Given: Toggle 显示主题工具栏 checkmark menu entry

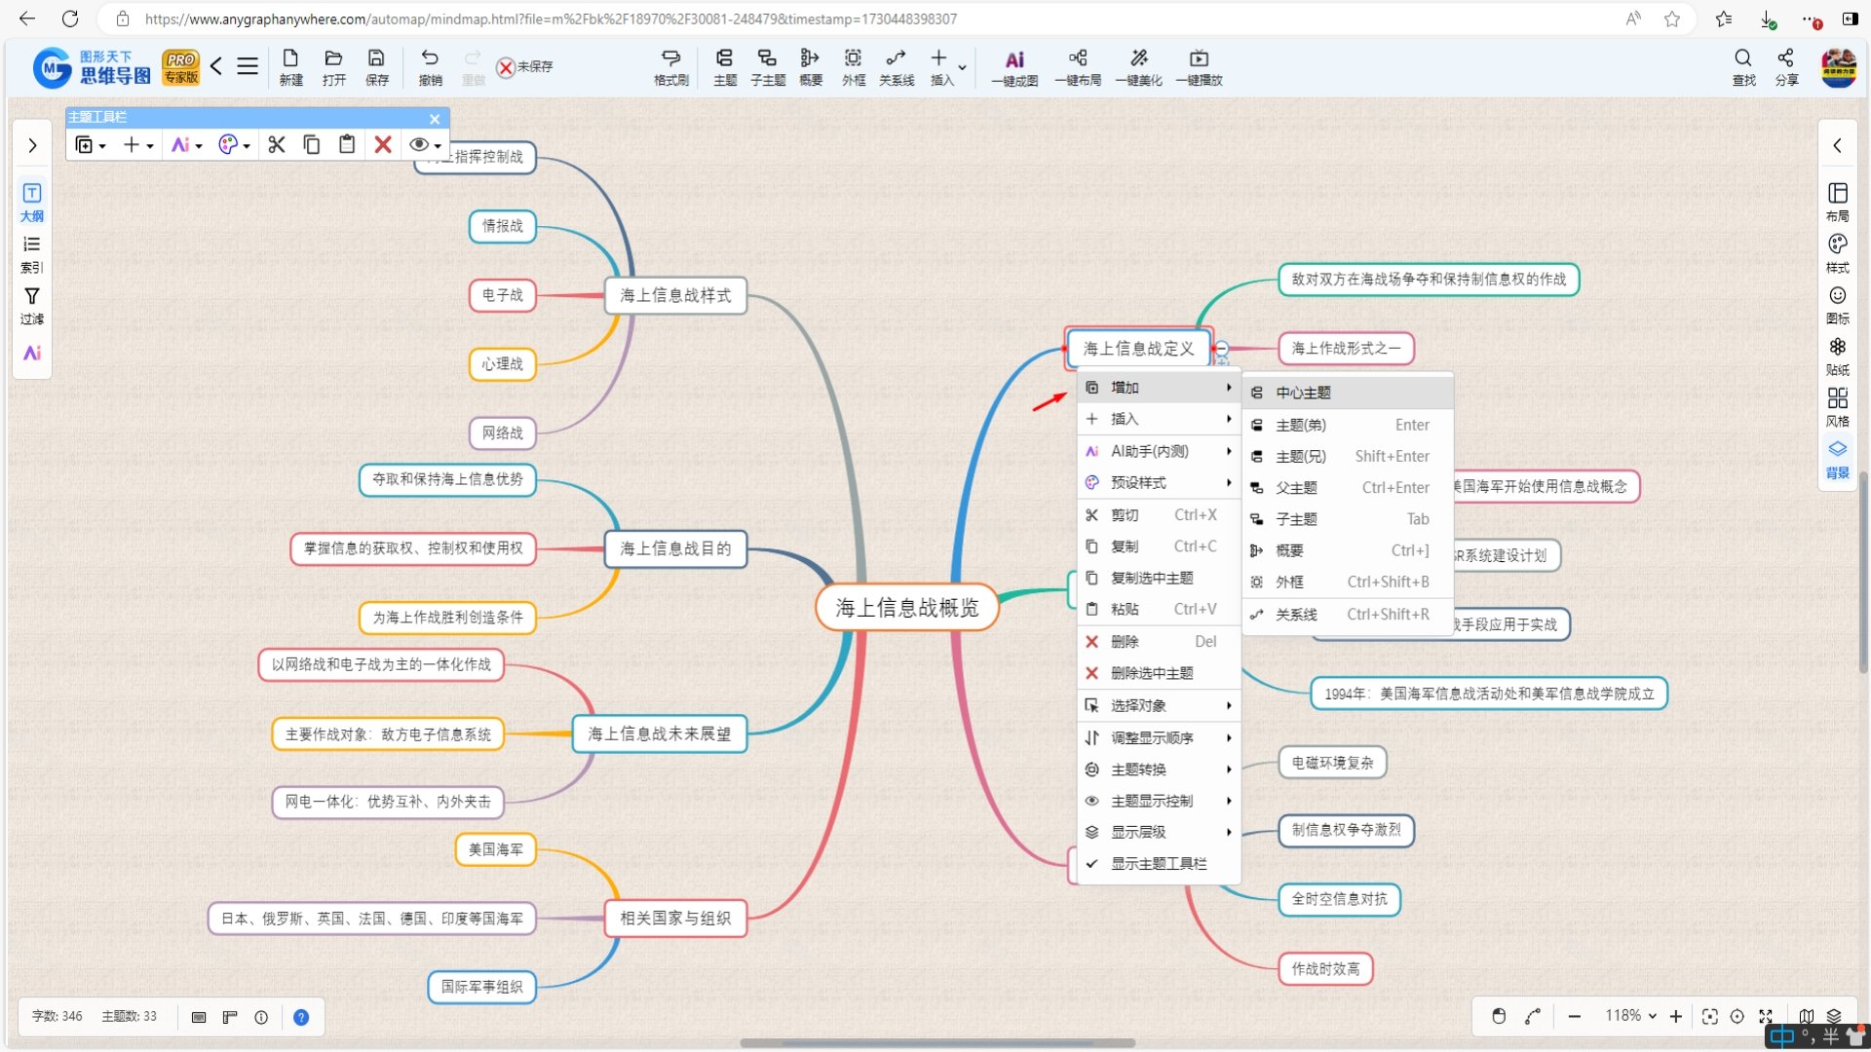Looking at the screenshot, I should tap(1158, 864).
